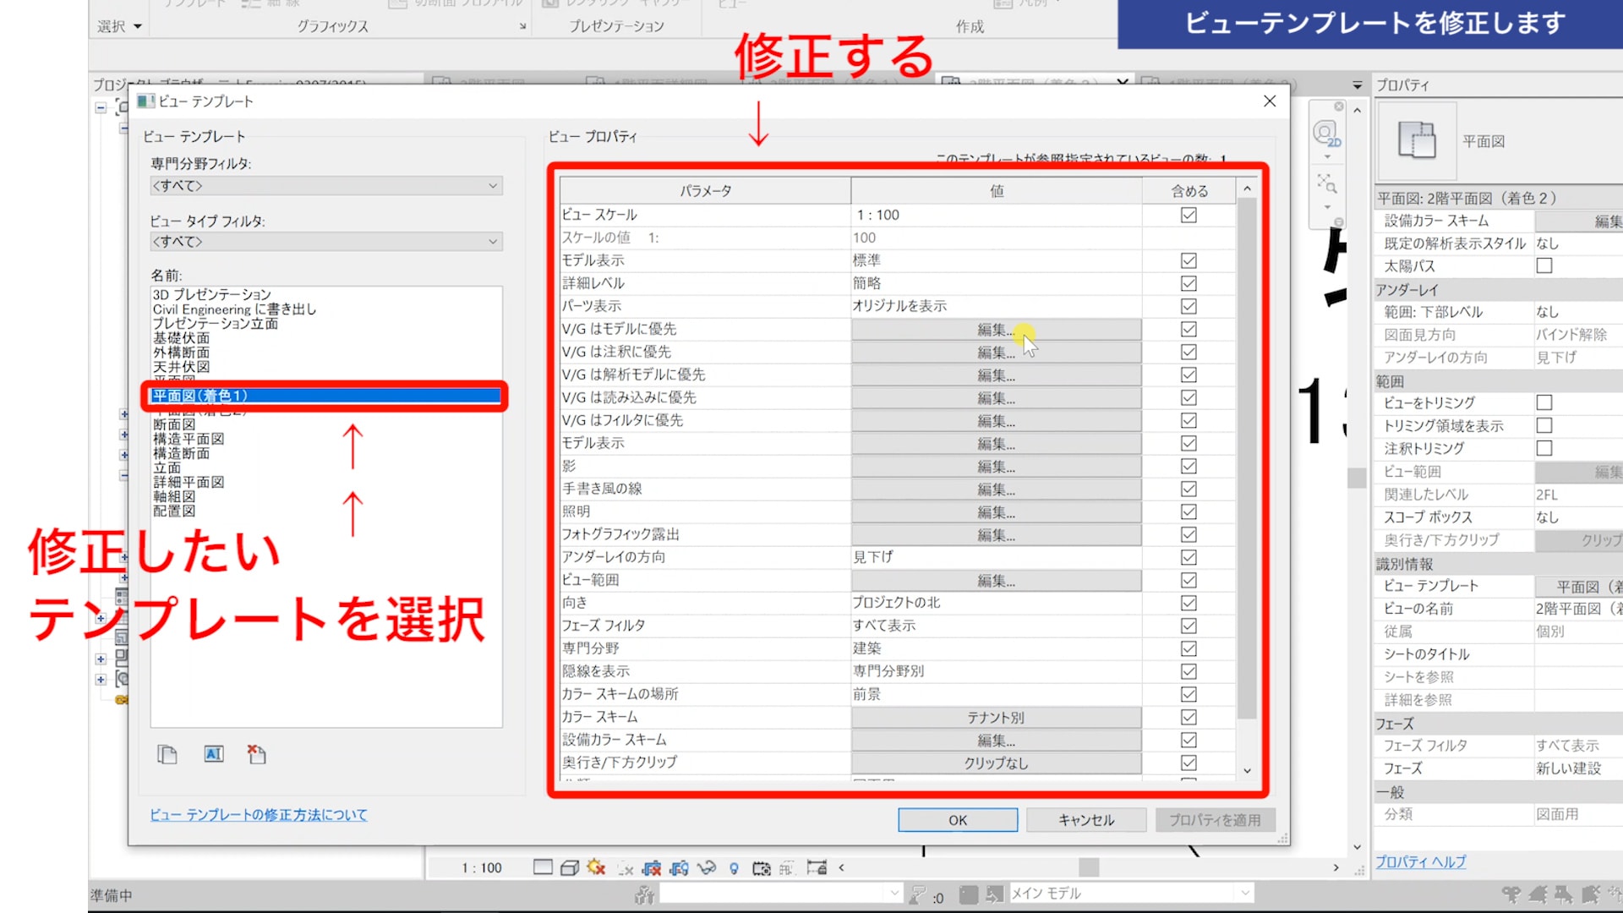Toggle include checkbox for 詳細レベル row
Screen dimensions: 1623x913
click(x=1189, y=283)
